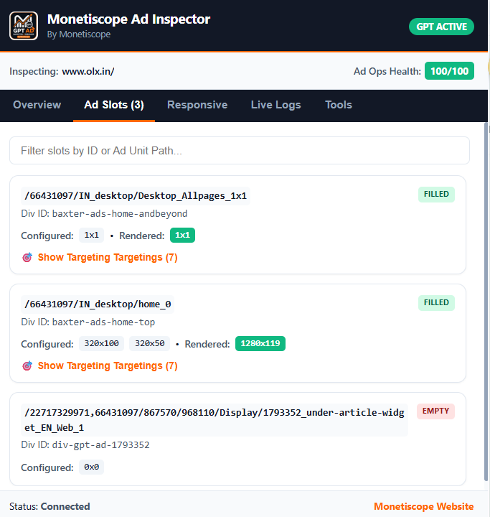Go to the Tools tab

tap(339, 105)
